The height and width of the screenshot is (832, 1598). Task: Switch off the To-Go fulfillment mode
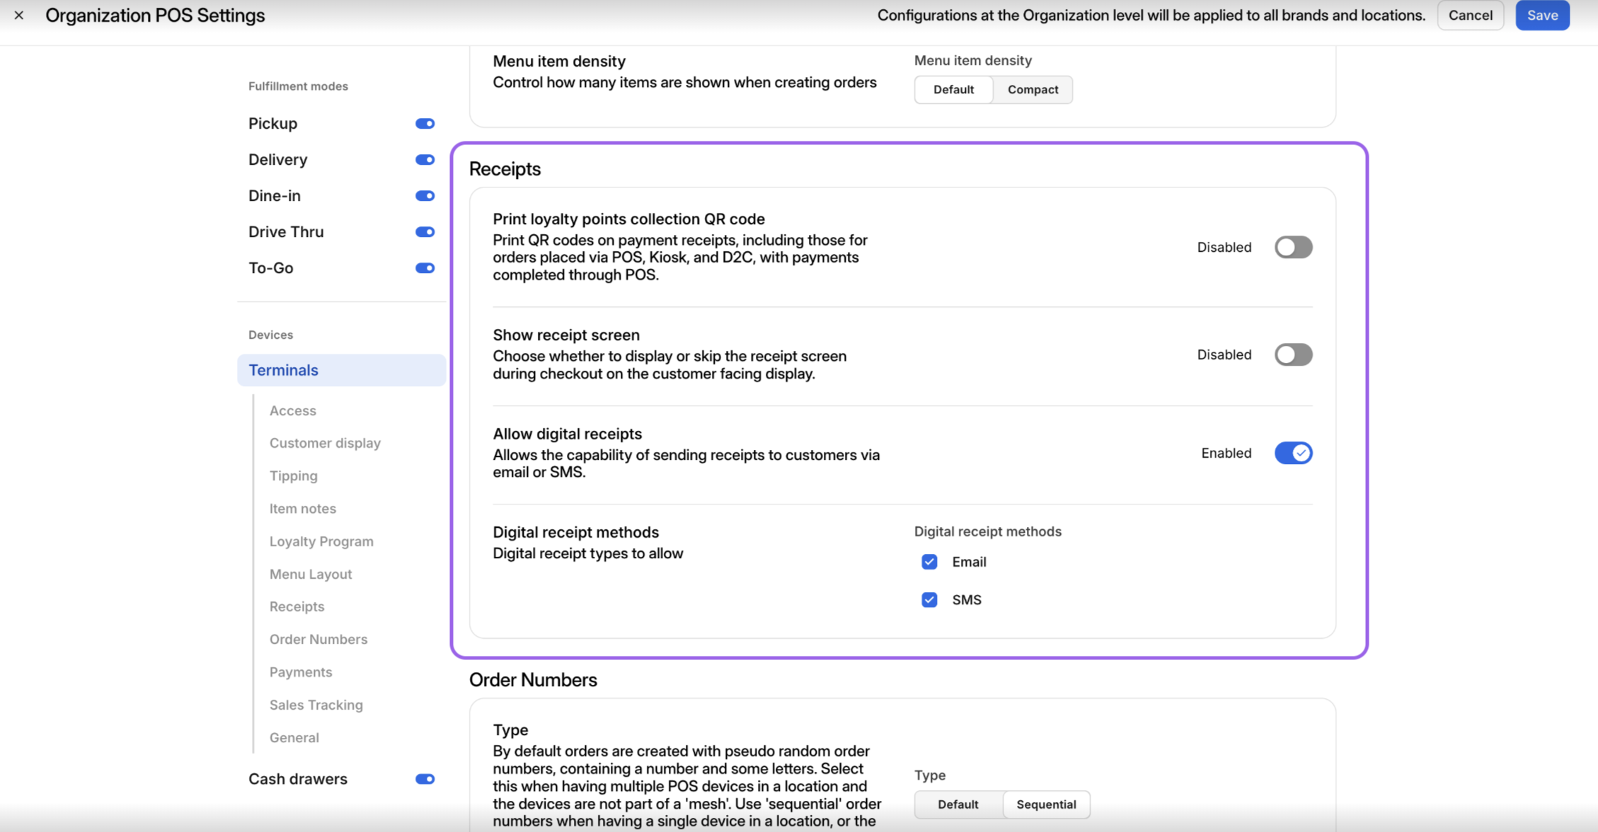(425, 268)
